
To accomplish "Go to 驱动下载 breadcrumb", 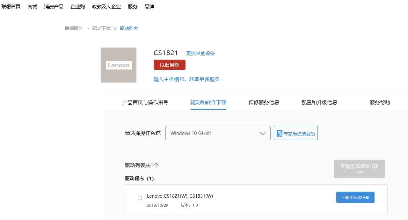I will point(101,28).
